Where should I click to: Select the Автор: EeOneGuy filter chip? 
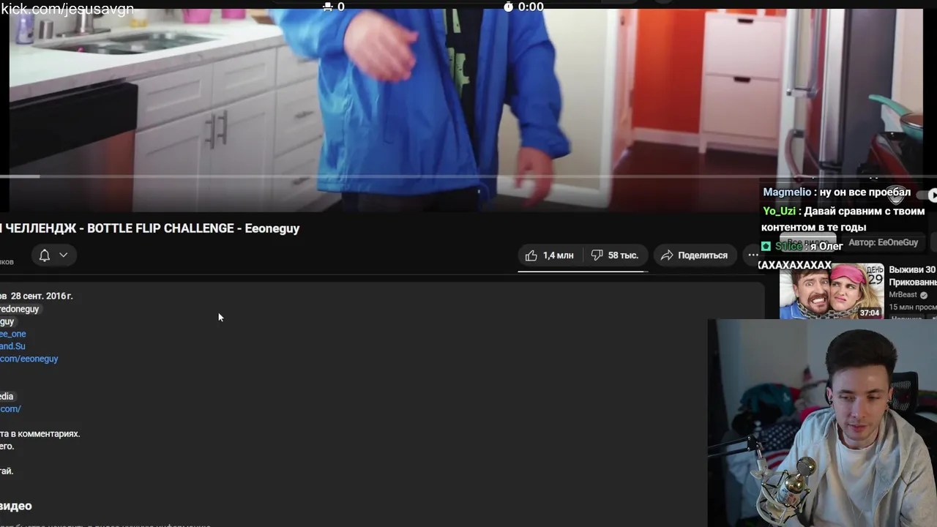point(883,242)
